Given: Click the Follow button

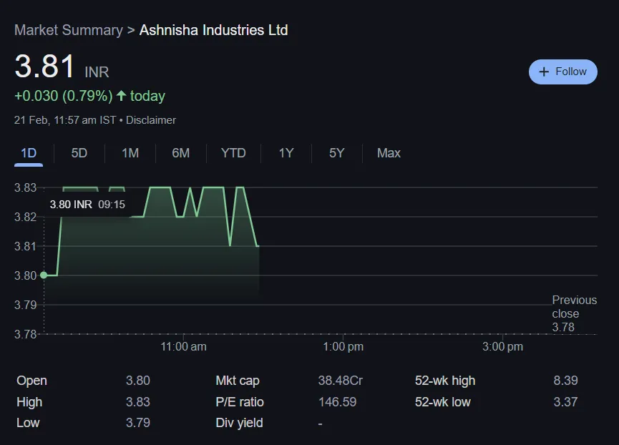Looking at the screenshot, I should tap(562, 72).
